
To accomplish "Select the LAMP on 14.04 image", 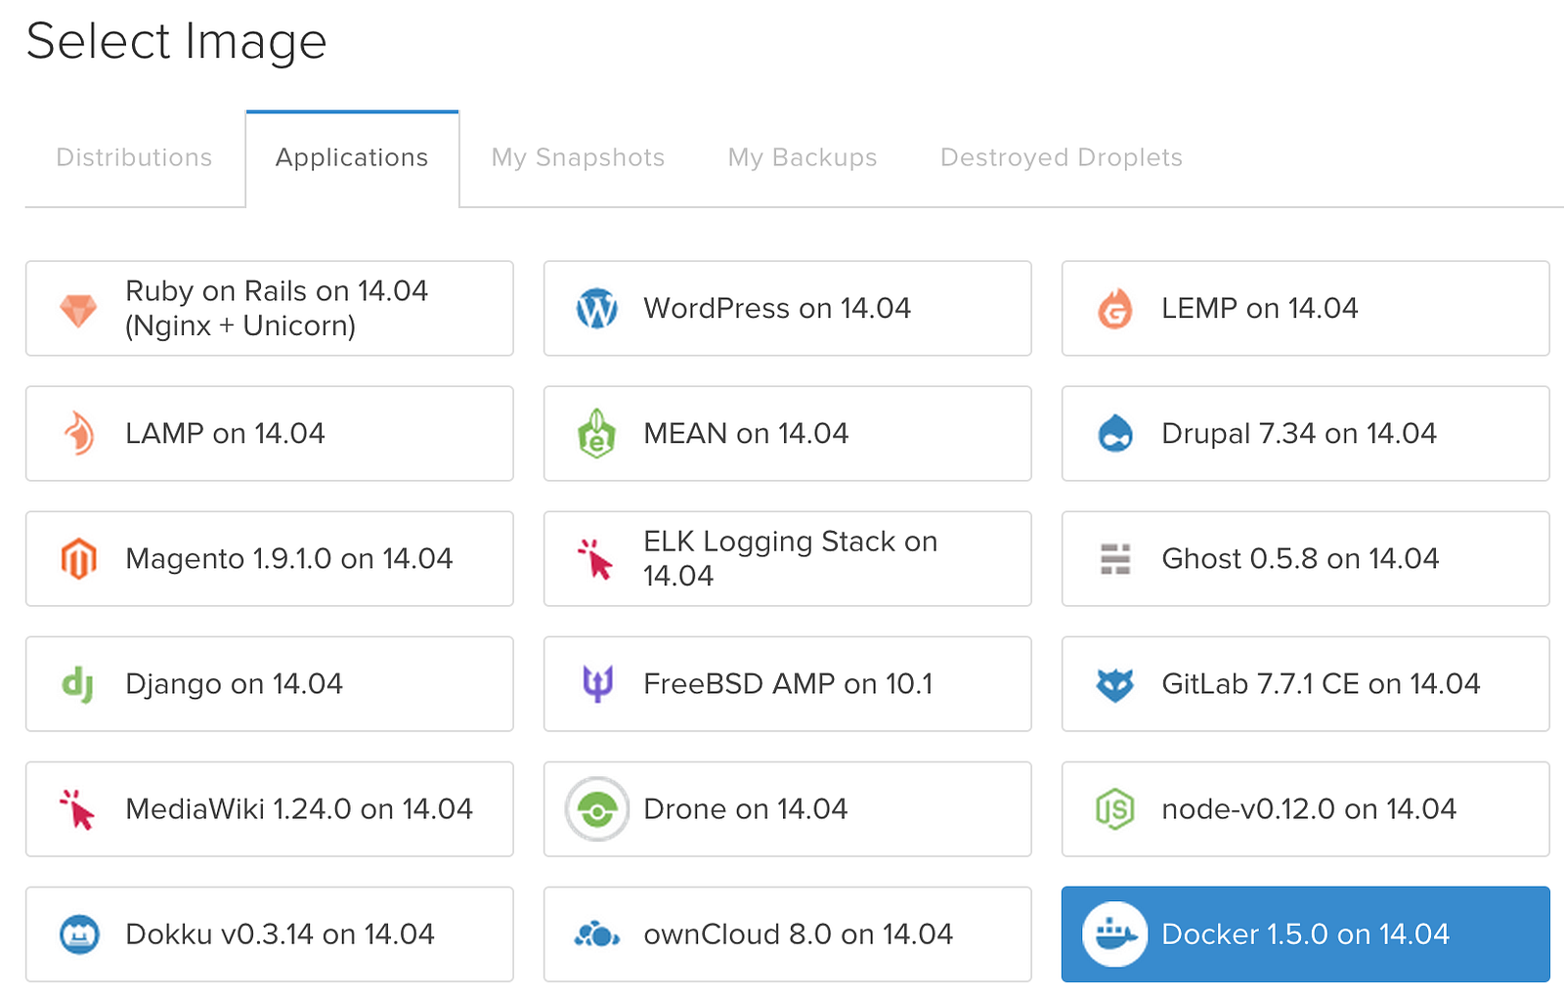I will tap(269, 434).
